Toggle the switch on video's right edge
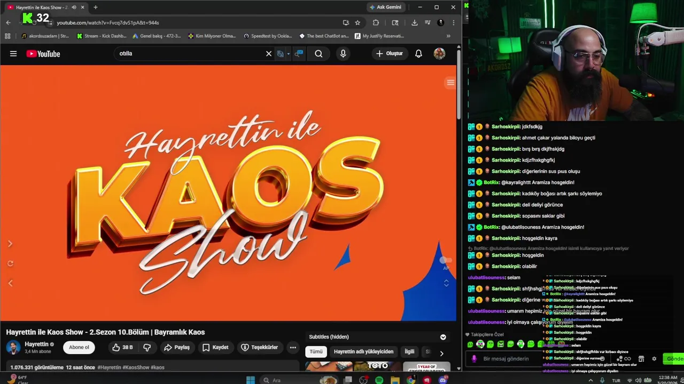 click(x=446, y=260)
